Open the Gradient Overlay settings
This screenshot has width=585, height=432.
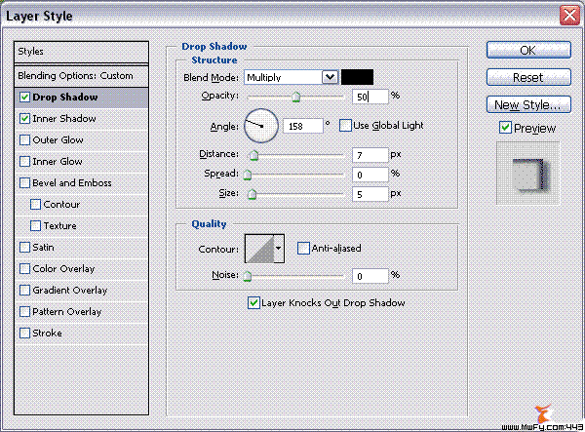(x=81, y=291)
